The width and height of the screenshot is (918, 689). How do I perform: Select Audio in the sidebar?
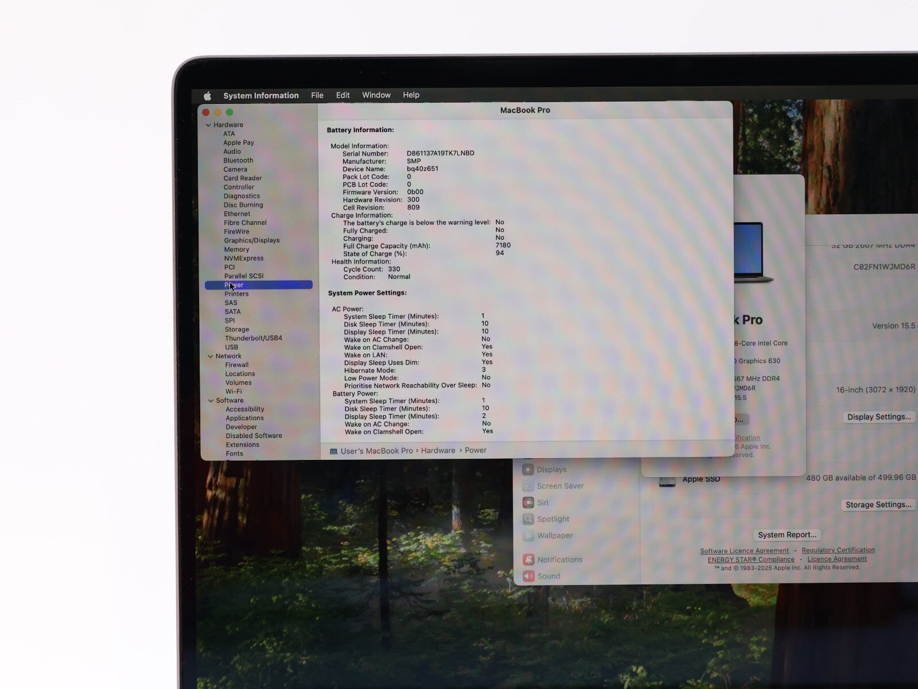(232, 152)
